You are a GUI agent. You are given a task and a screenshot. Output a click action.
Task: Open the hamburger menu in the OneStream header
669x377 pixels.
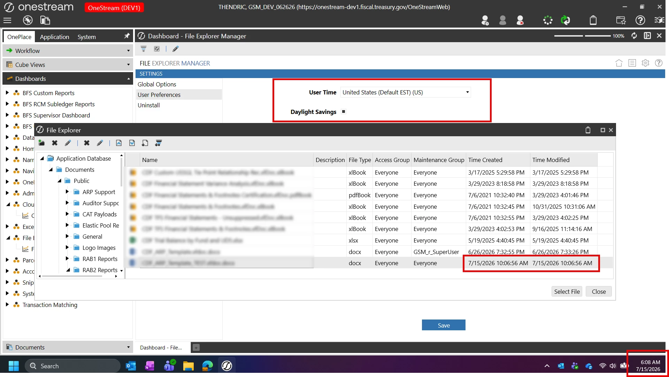(x=7, y=21)
